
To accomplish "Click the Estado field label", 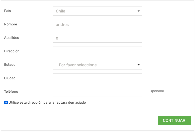I will pos(10,65).
